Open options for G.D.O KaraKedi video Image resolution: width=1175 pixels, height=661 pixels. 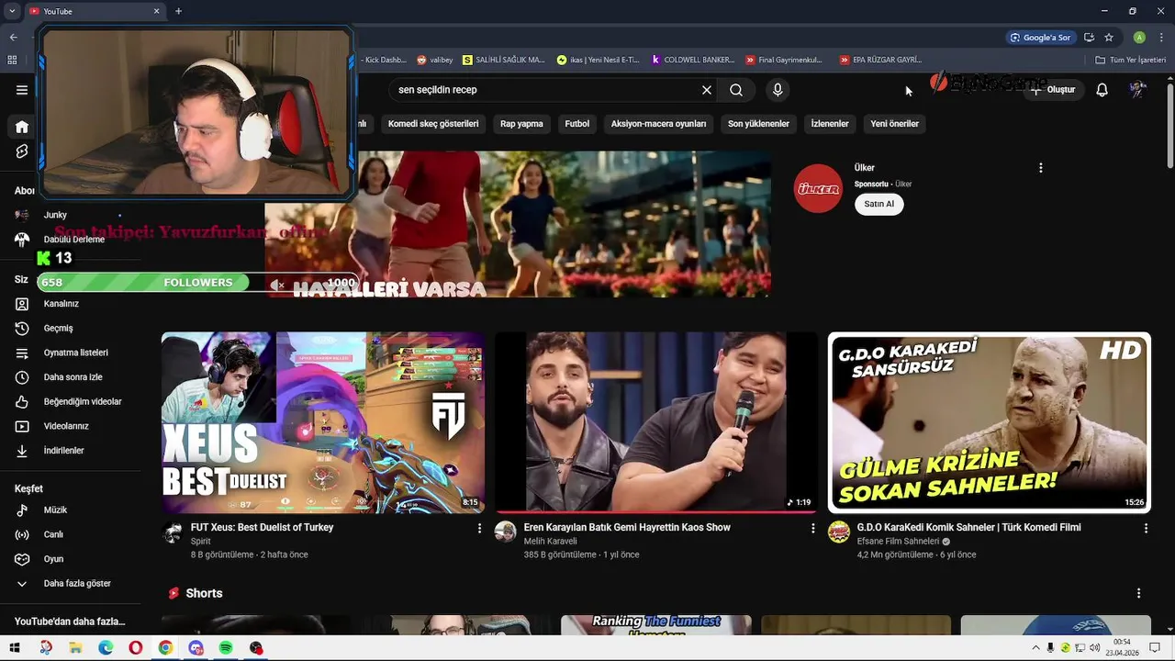point(1146,529)
